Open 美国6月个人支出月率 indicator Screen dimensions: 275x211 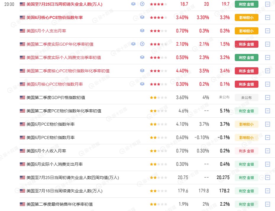(x=46, y=31)
